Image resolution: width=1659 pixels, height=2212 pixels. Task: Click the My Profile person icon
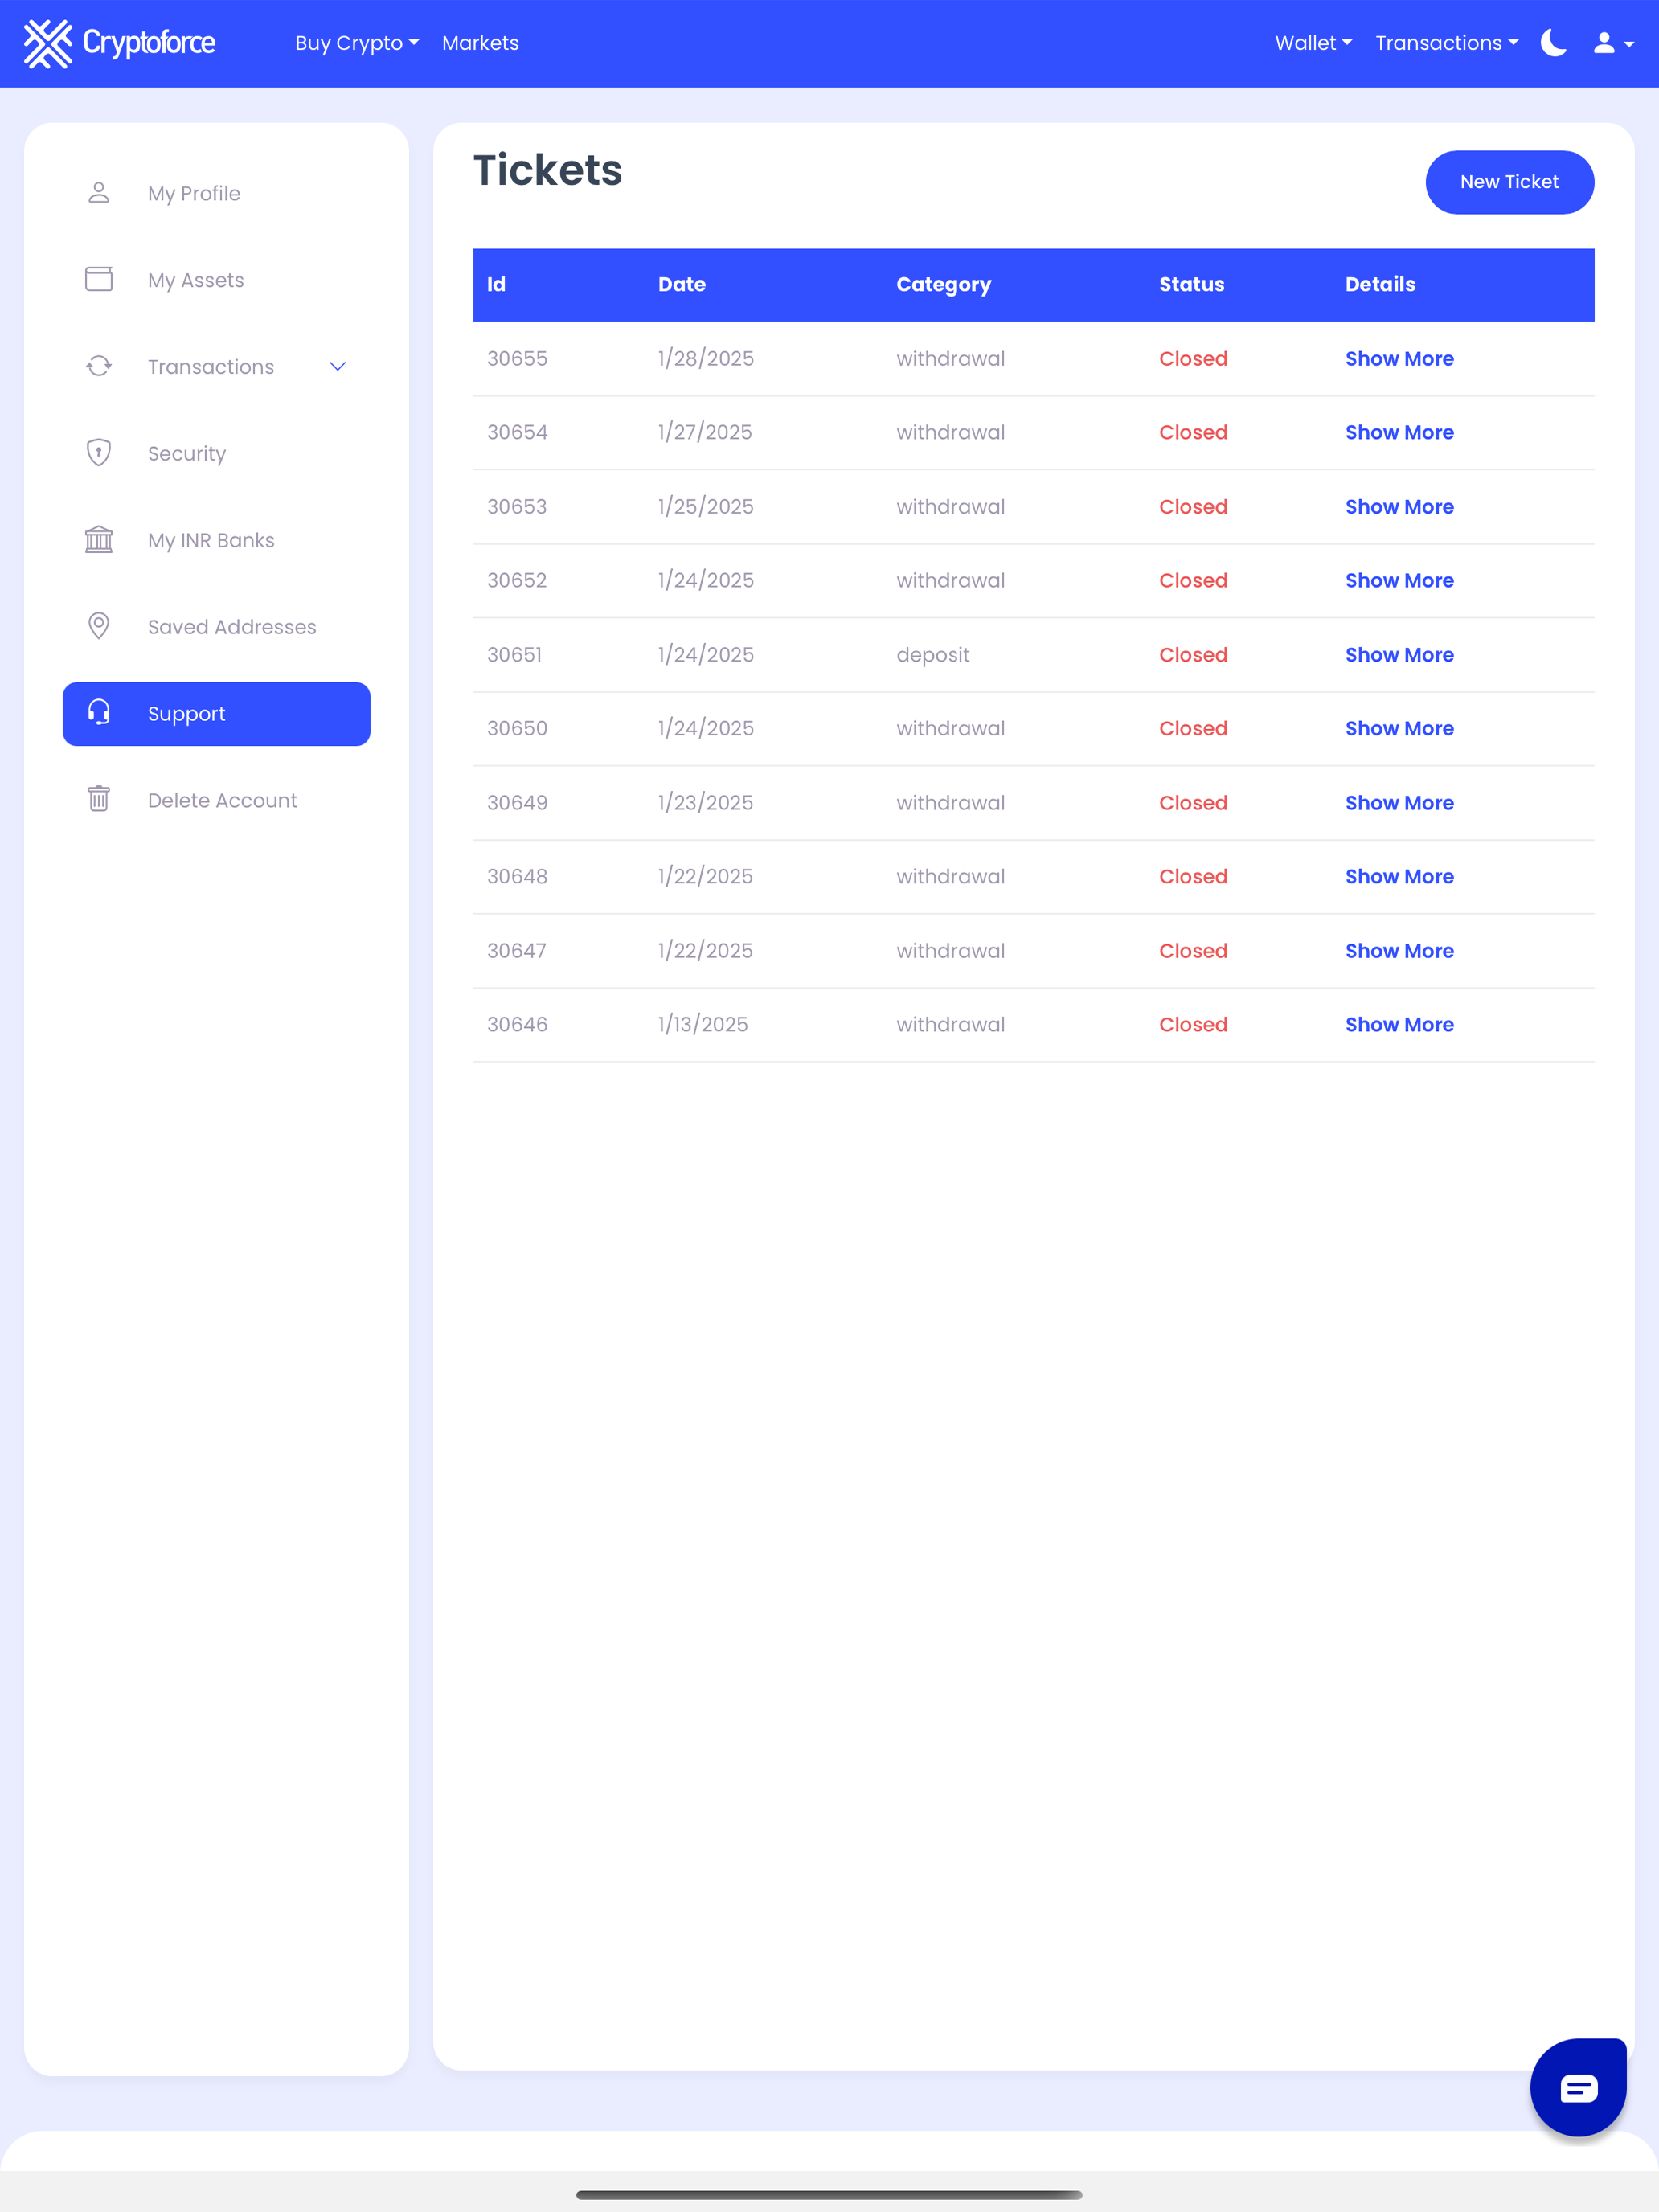98,193
